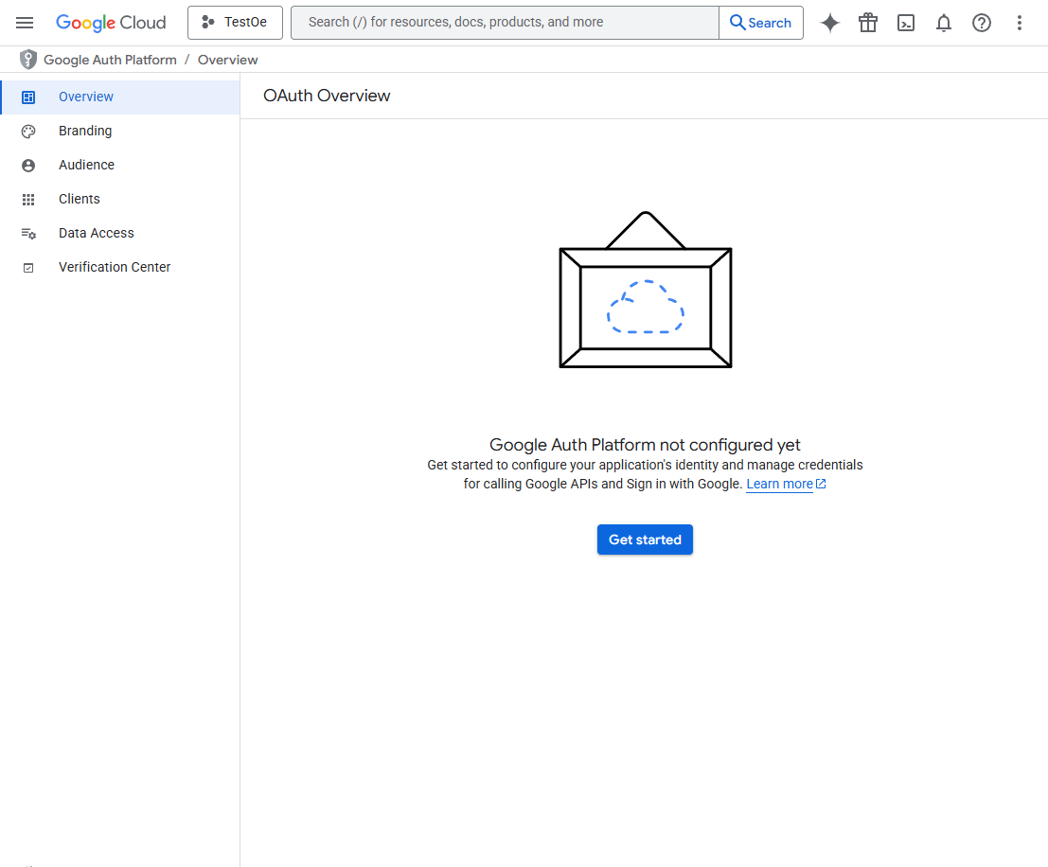The image size is (1048, 867).
Task: Click the Overview breadcrumb text
Action: coord(228,60)
